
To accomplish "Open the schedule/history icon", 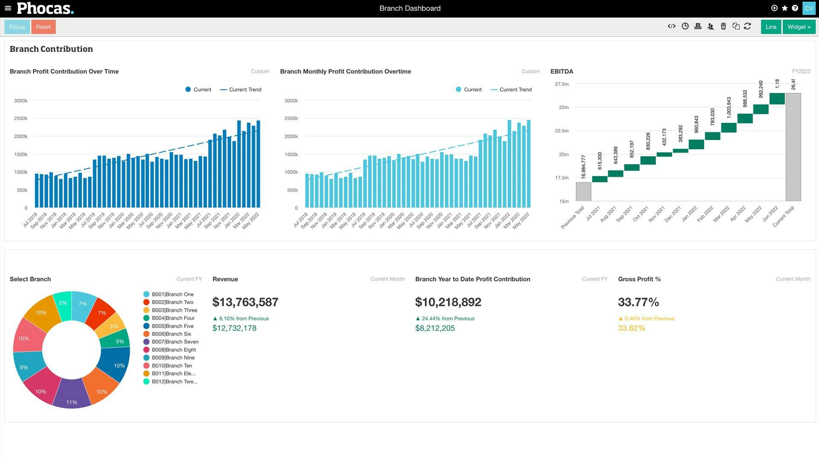I will [x=685, y=26].
